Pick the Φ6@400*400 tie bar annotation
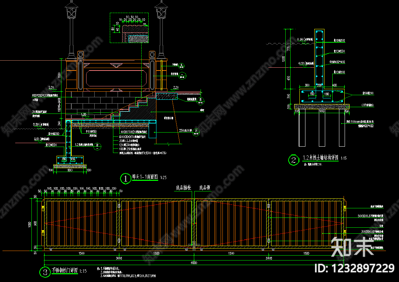 click(337, 62)
